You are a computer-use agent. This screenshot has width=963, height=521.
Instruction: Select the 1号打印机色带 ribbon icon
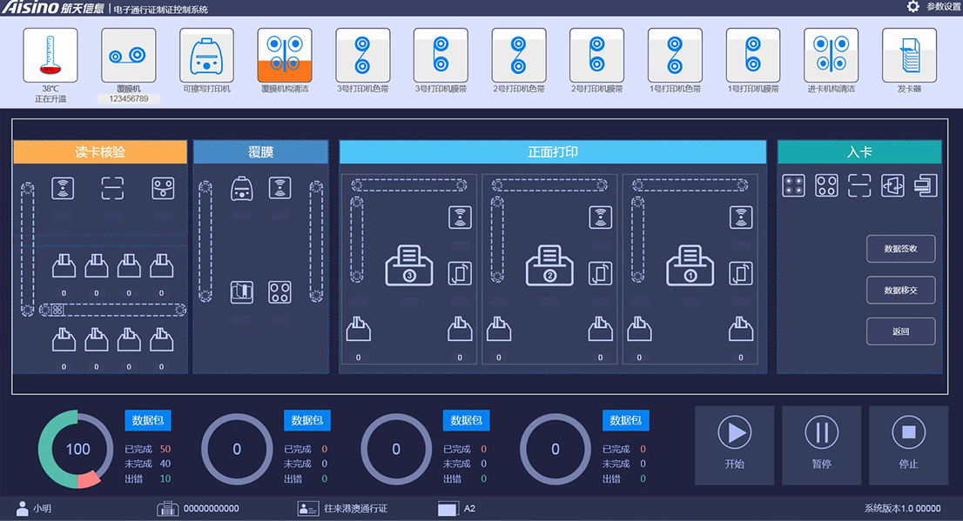click(x=675, y=56)
